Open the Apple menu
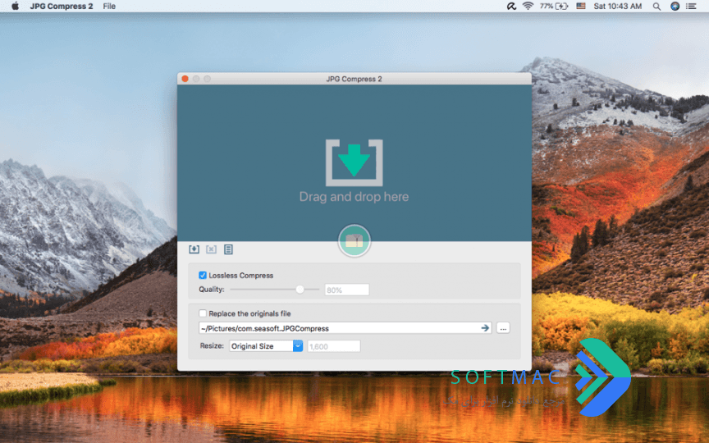Screen dimensions: 709x443 point(15,6)
